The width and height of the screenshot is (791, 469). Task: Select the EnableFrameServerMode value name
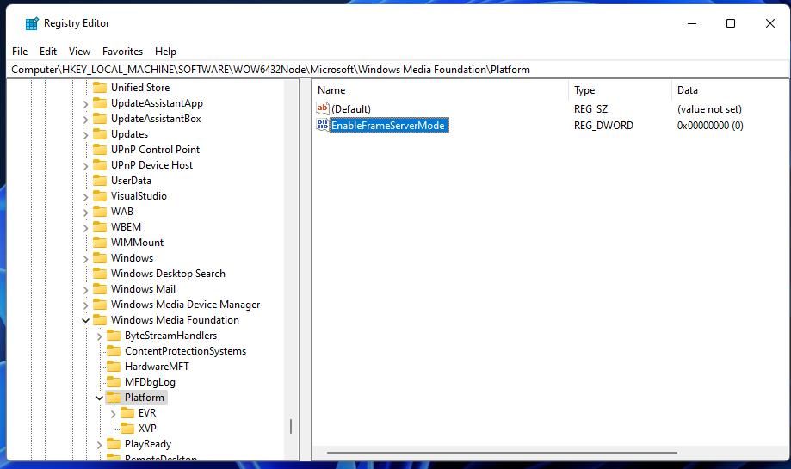(x=387, y=125)
